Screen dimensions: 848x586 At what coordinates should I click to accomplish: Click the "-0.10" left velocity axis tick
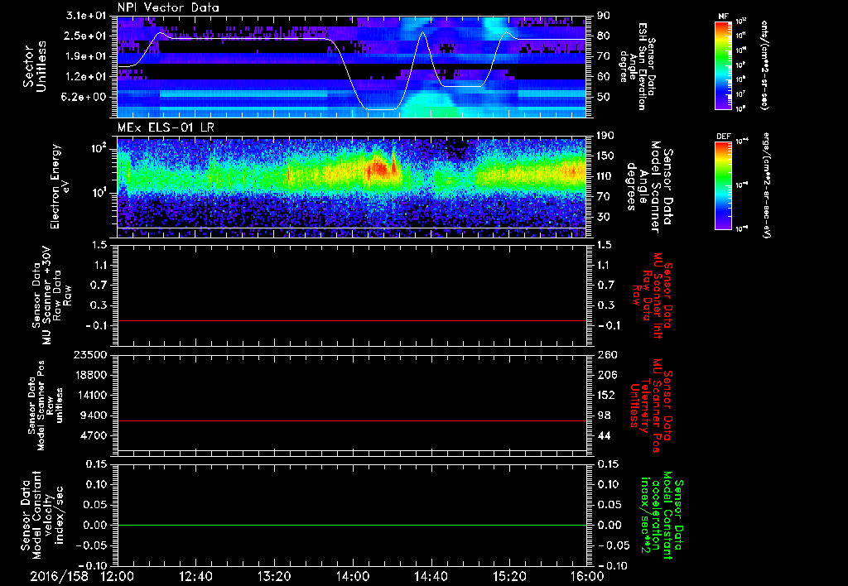coord(91,566)
